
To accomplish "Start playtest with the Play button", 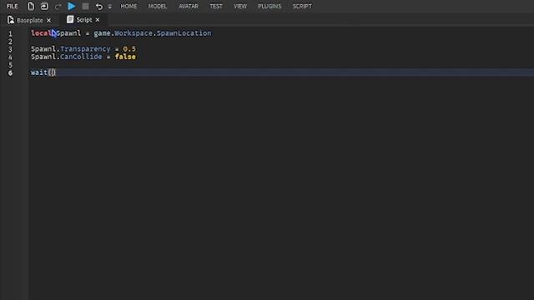I will [x=72, y=6].
